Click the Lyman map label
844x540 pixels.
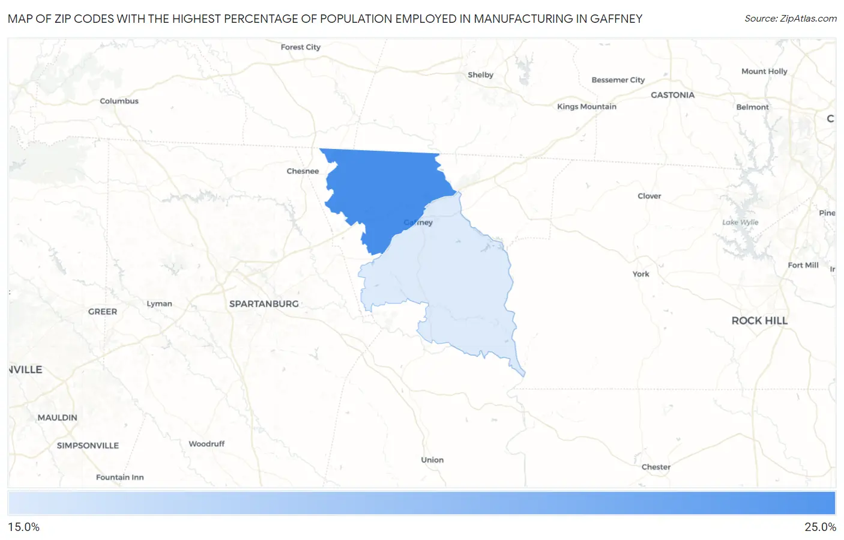click(x=159, y=304)
